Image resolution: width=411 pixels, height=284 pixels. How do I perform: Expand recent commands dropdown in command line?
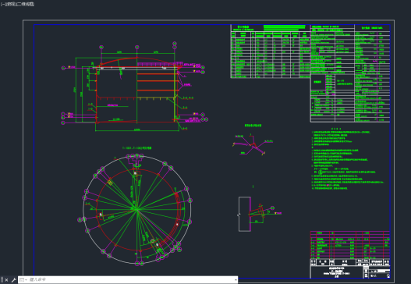[23, 280]
